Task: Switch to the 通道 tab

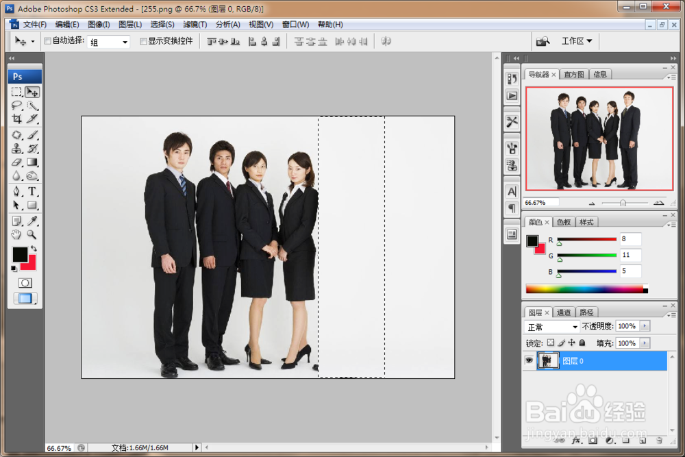Action: [564, 312]
